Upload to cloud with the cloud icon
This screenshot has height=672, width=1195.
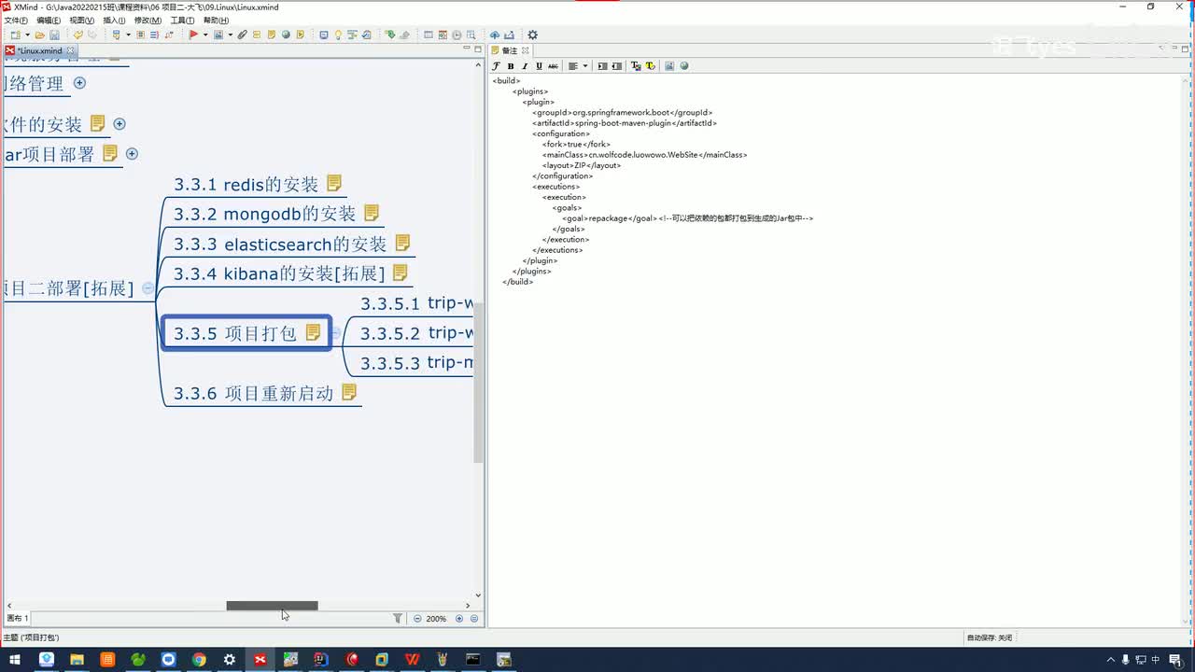click(x=495, y=35)
